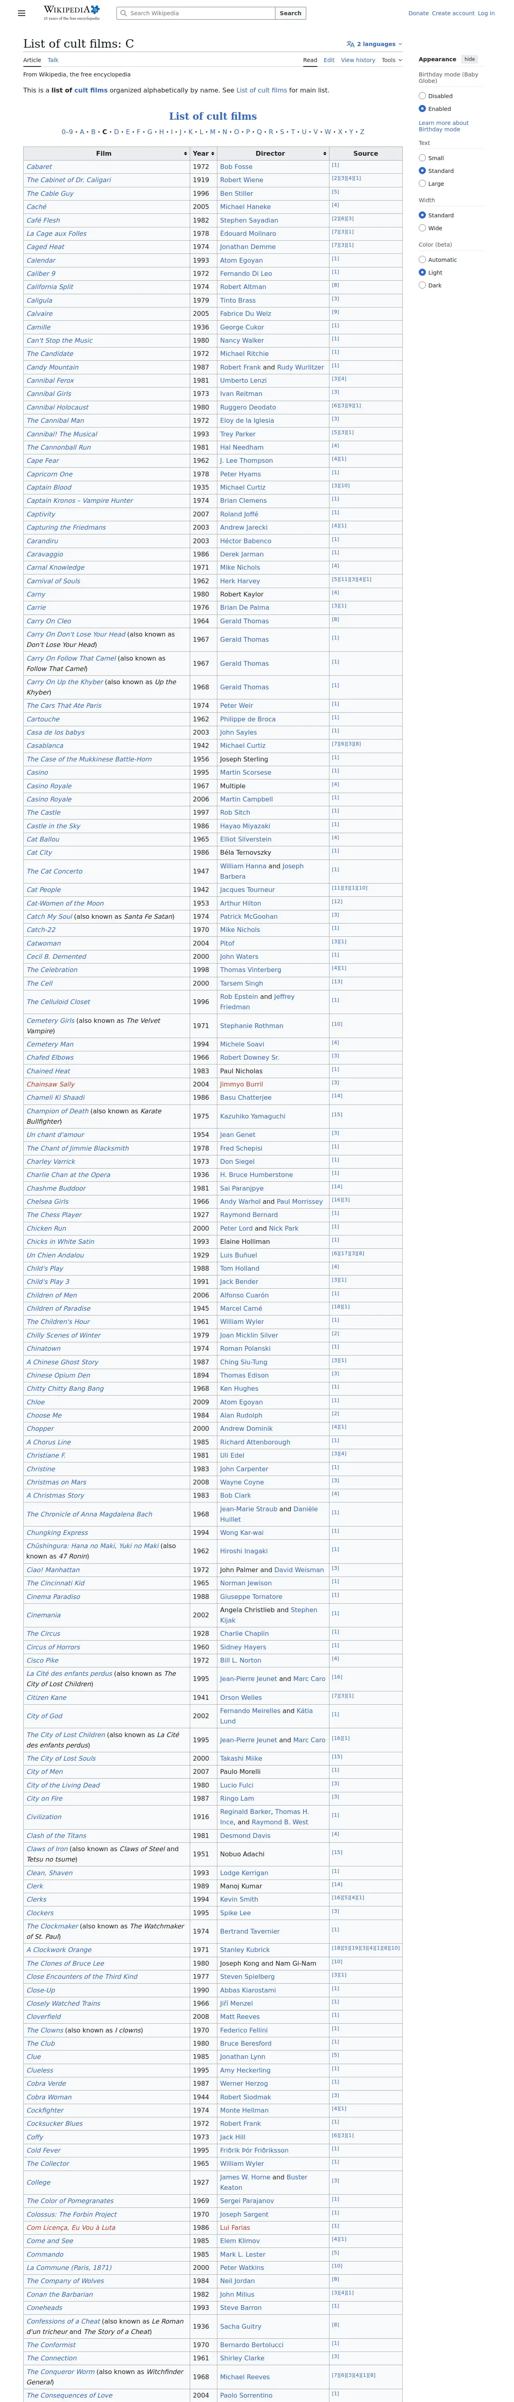
Task: Expand the 2 languages dropdown
Action: pyautogui.click(x=375, y=44)
